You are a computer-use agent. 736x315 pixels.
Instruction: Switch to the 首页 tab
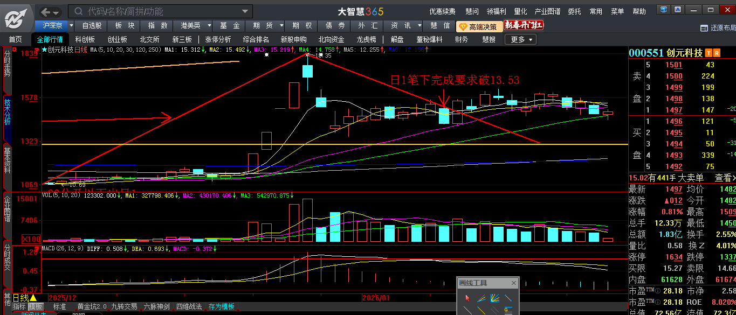coord(15,39)
